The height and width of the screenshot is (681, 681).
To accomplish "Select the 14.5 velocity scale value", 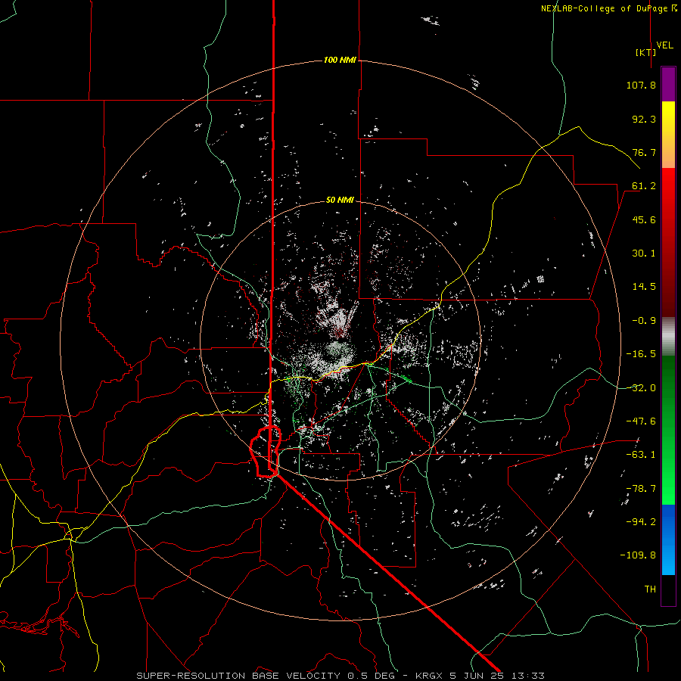I will coord(644,287).
